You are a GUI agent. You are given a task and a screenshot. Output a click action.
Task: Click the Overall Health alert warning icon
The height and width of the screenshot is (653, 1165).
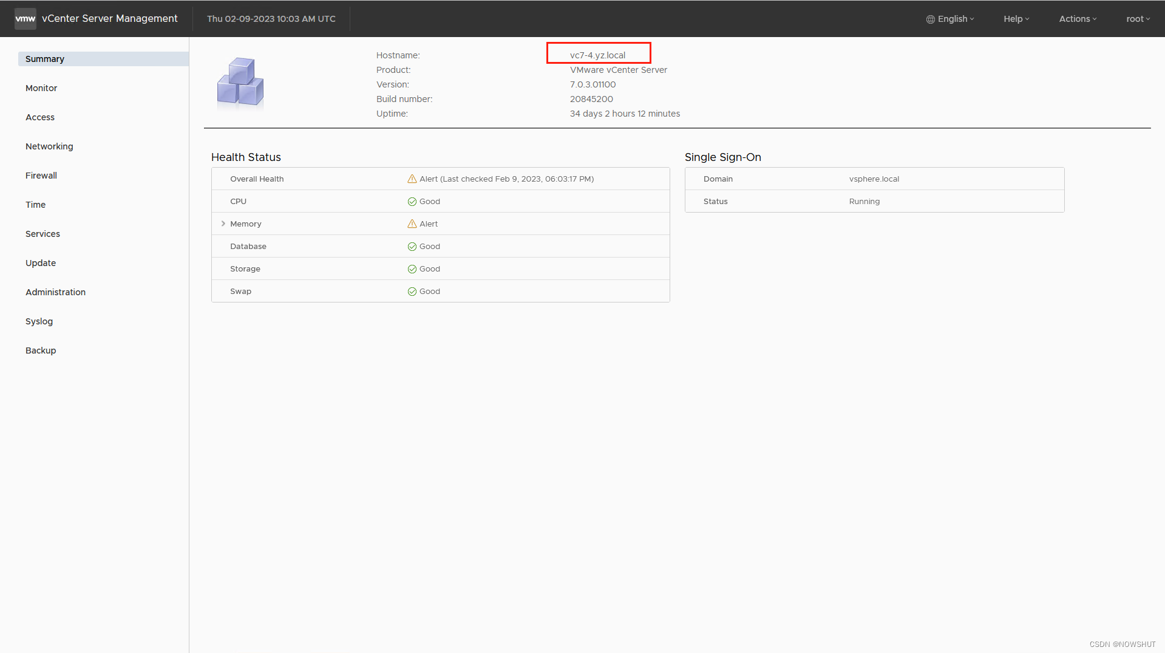[412, 179]
